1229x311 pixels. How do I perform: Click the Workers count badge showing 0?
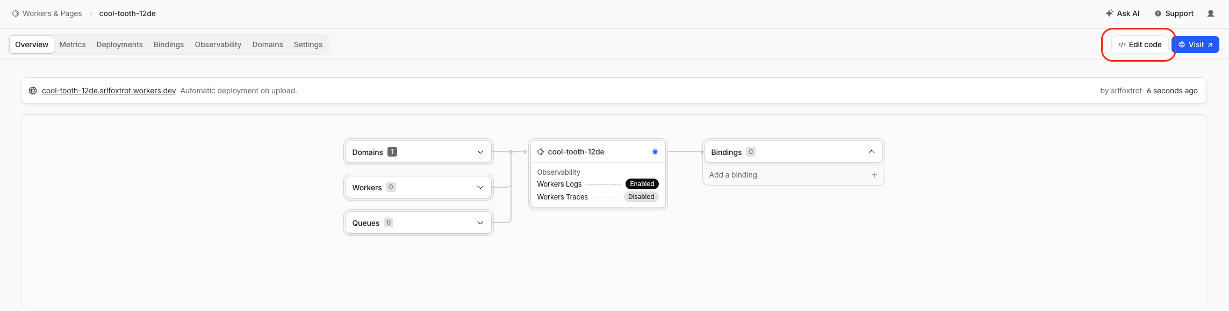pos(391,187)
